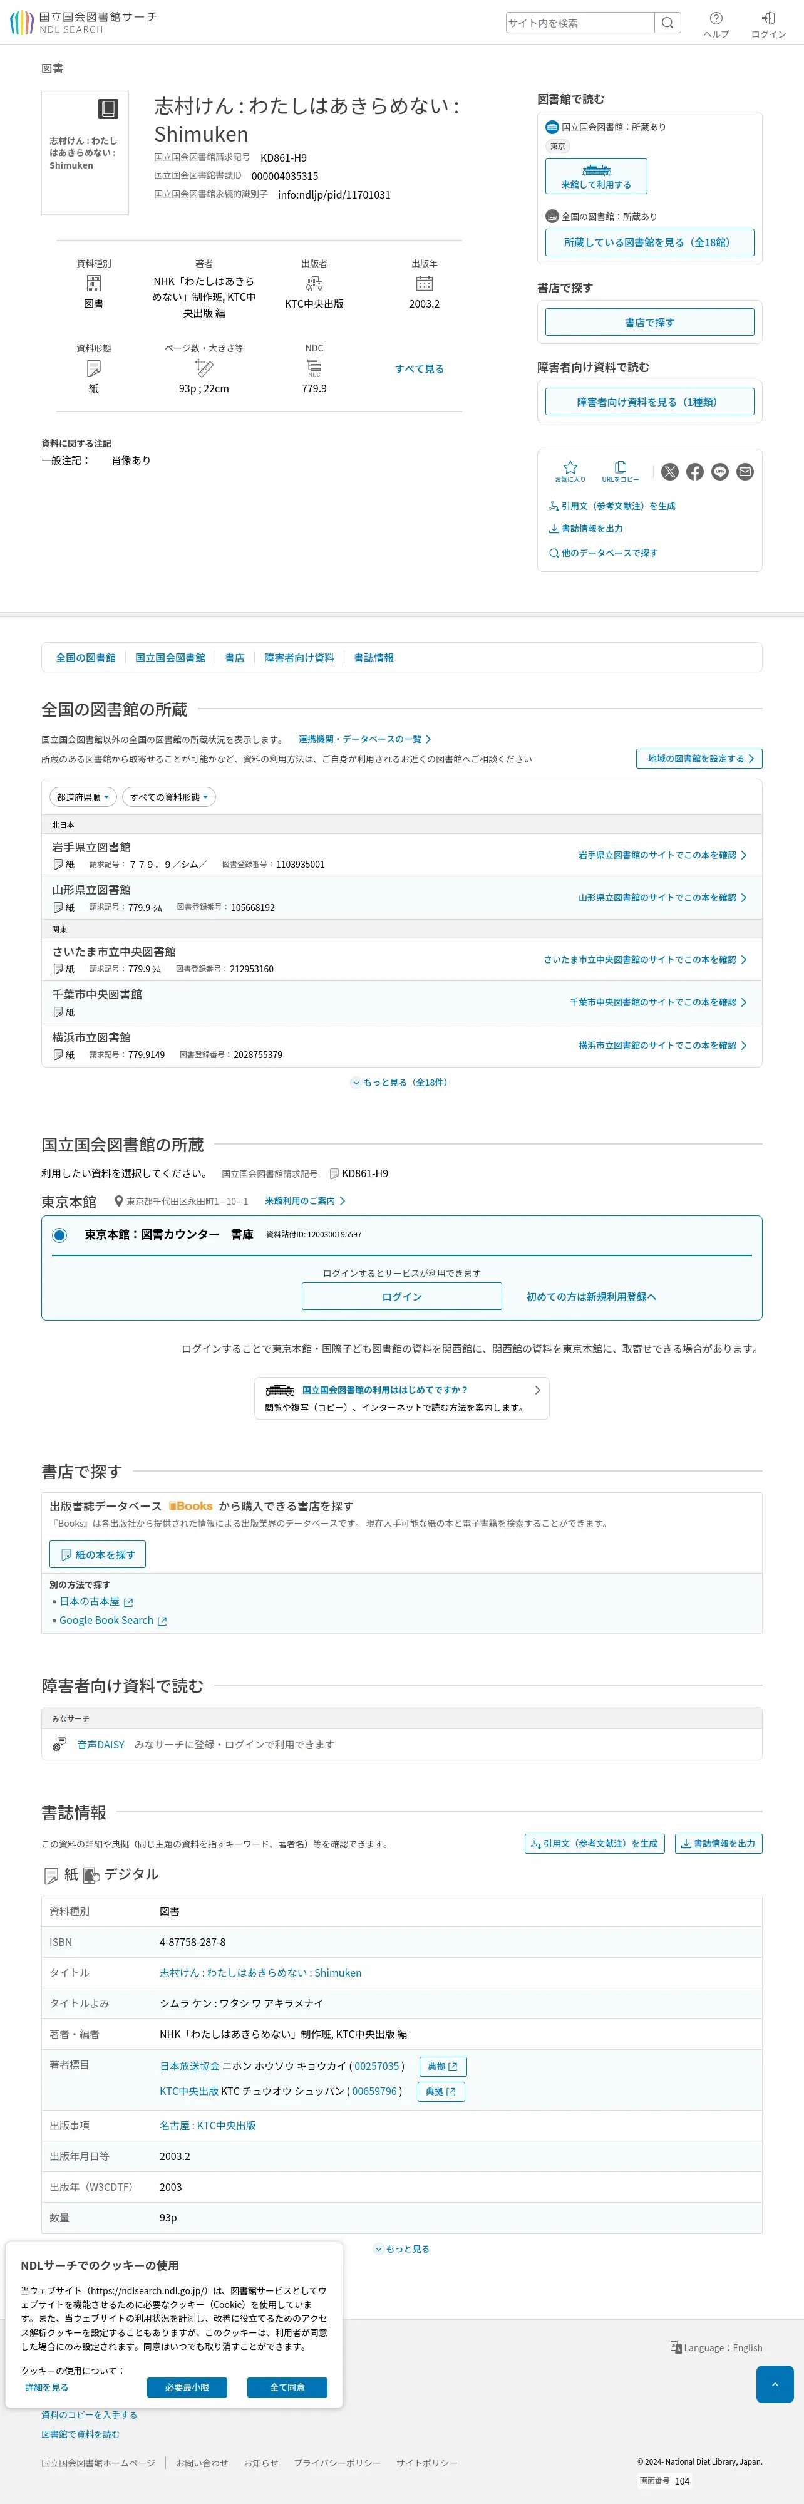Click the book thumbnail placeholder
This screenshot has height=2504, width=804.
click(85, 153)
